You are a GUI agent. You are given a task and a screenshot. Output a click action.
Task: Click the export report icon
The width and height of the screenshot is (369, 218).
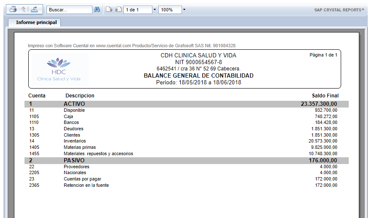[34, 9]
